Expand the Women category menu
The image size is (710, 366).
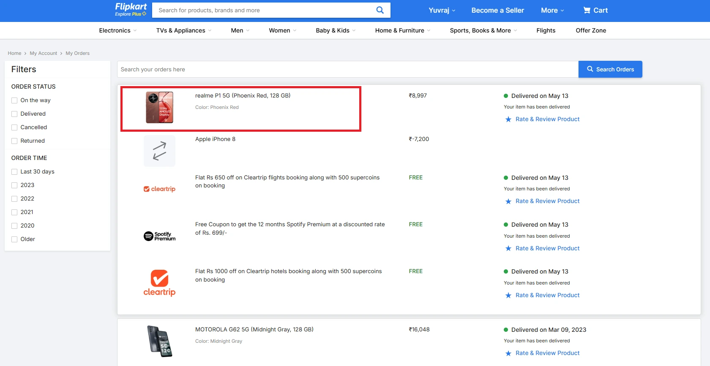283,30
